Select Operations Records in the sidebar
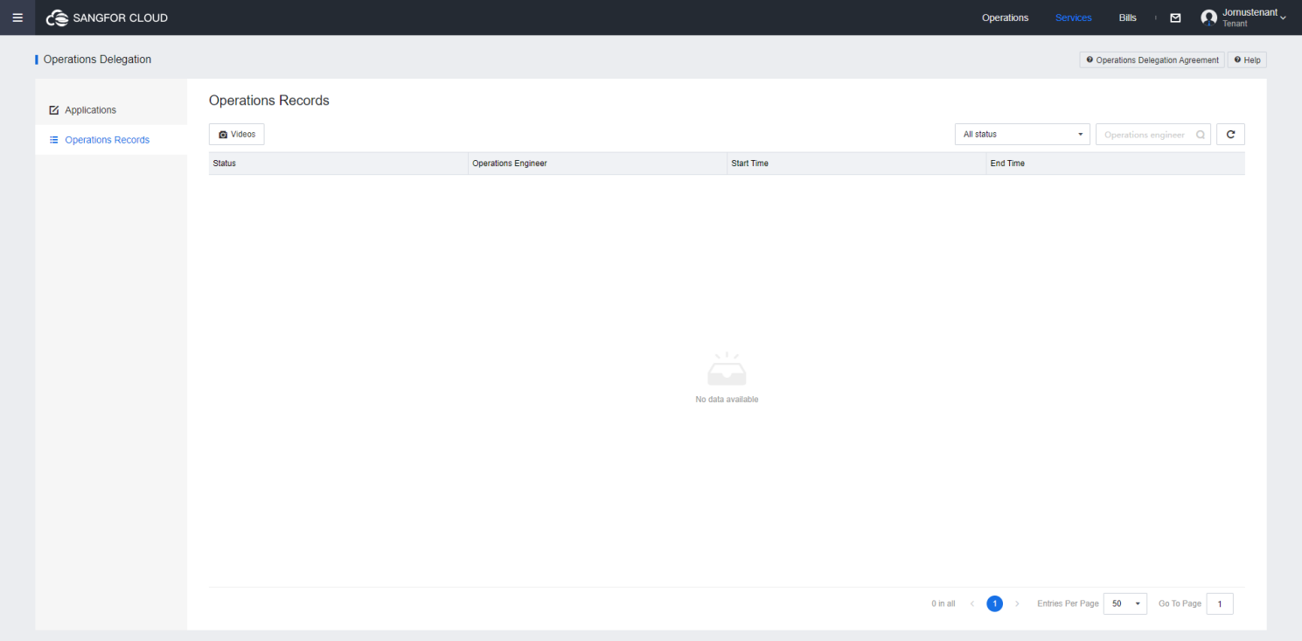The width and height of the screenshot is (1302, 641). (111, 140)
